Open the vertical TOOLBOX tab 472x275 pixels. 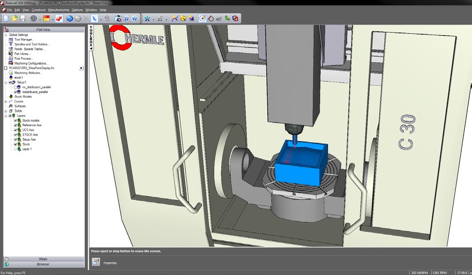[x=91, y=38]
